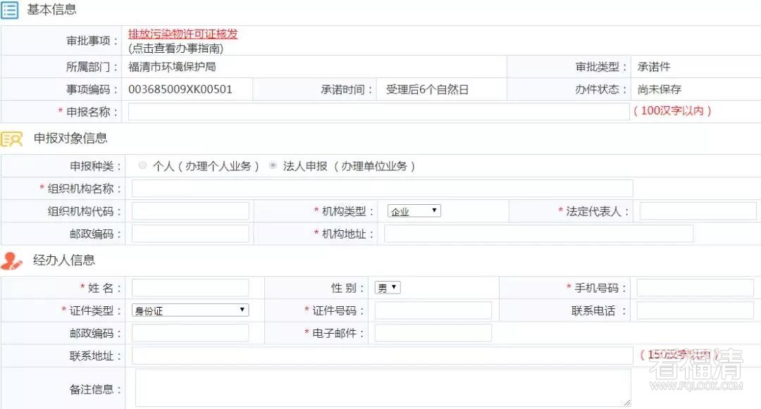The image size is (761, 409).
Task: Click the 法定代表人 input field
Action: coord(697,211)
